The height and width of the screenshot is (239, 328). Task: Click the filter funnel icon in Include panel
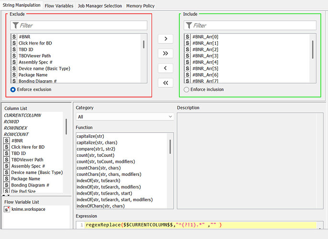(x=189, y=25)
